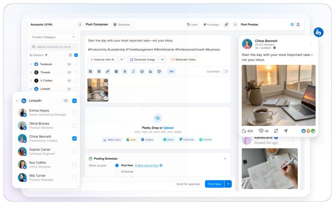Click Generate Image button
The image size is (335, 205).
(x=143, y=59)
